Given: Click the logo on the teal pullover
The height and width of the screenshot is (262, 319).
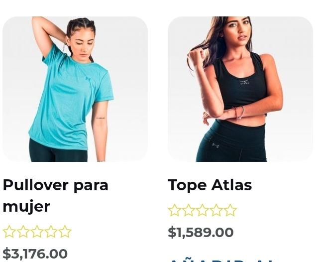Looking at the screenshot, I should (88, 78).
